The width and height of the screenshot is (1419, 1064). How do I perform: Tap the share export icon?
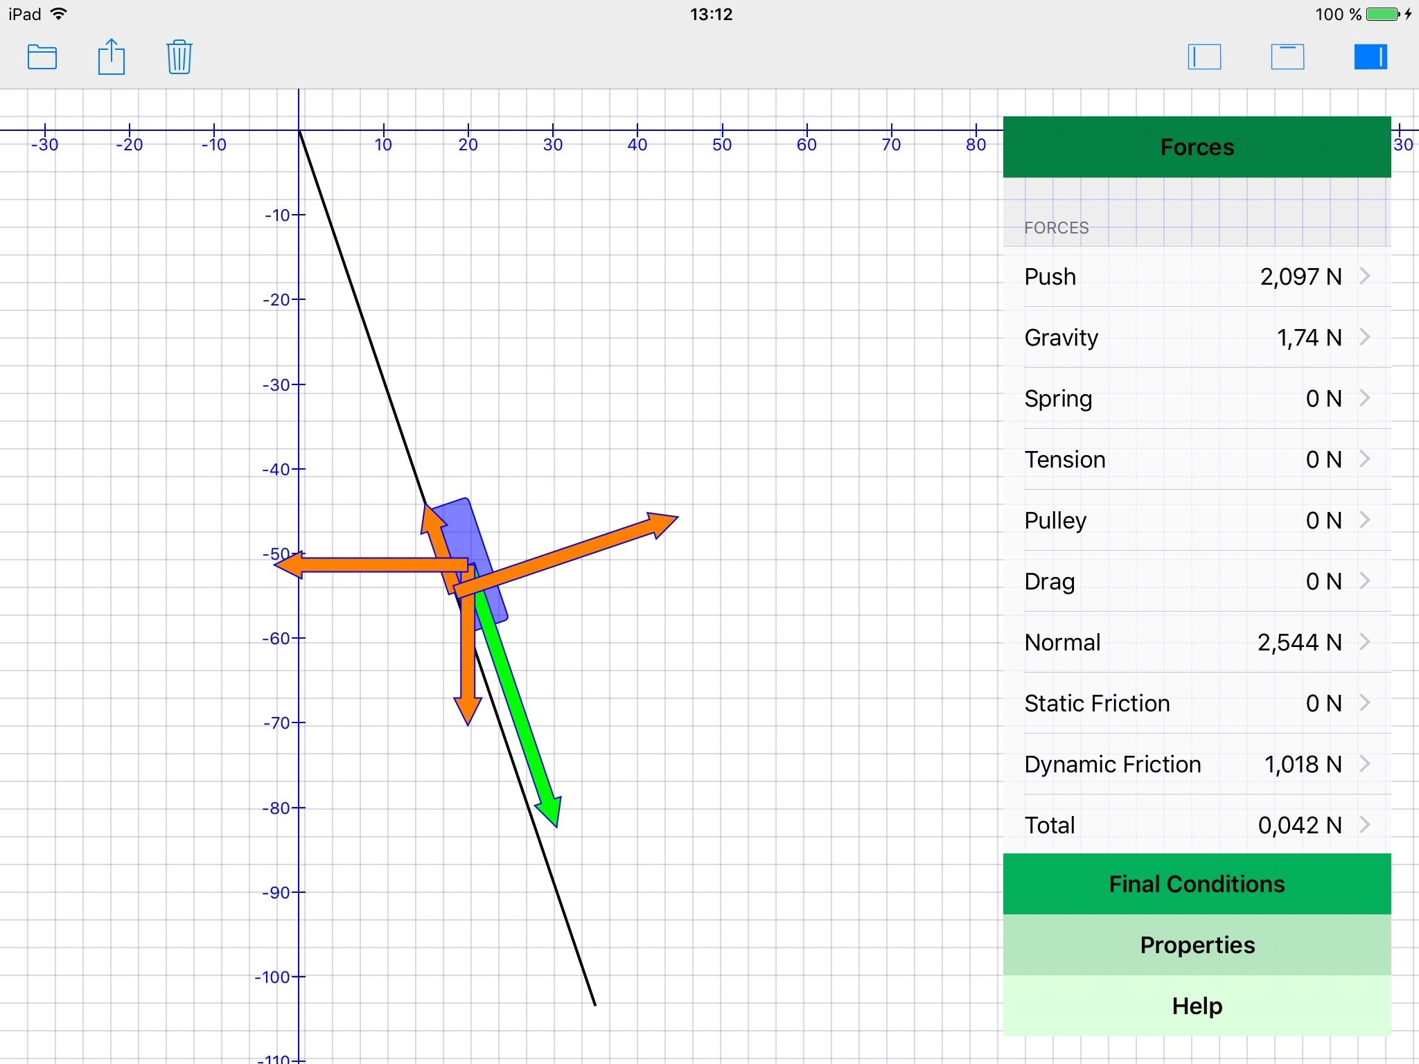[111, 57]
